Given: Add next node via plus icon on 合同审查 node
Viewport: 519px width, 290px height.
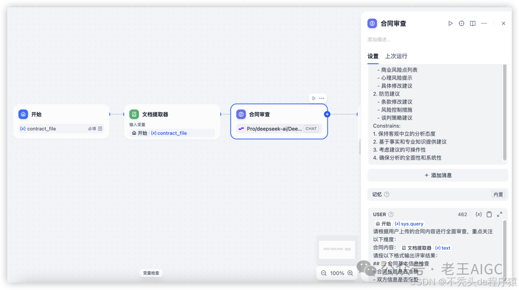Looking at the screenshot, I should tap(326, 114).
